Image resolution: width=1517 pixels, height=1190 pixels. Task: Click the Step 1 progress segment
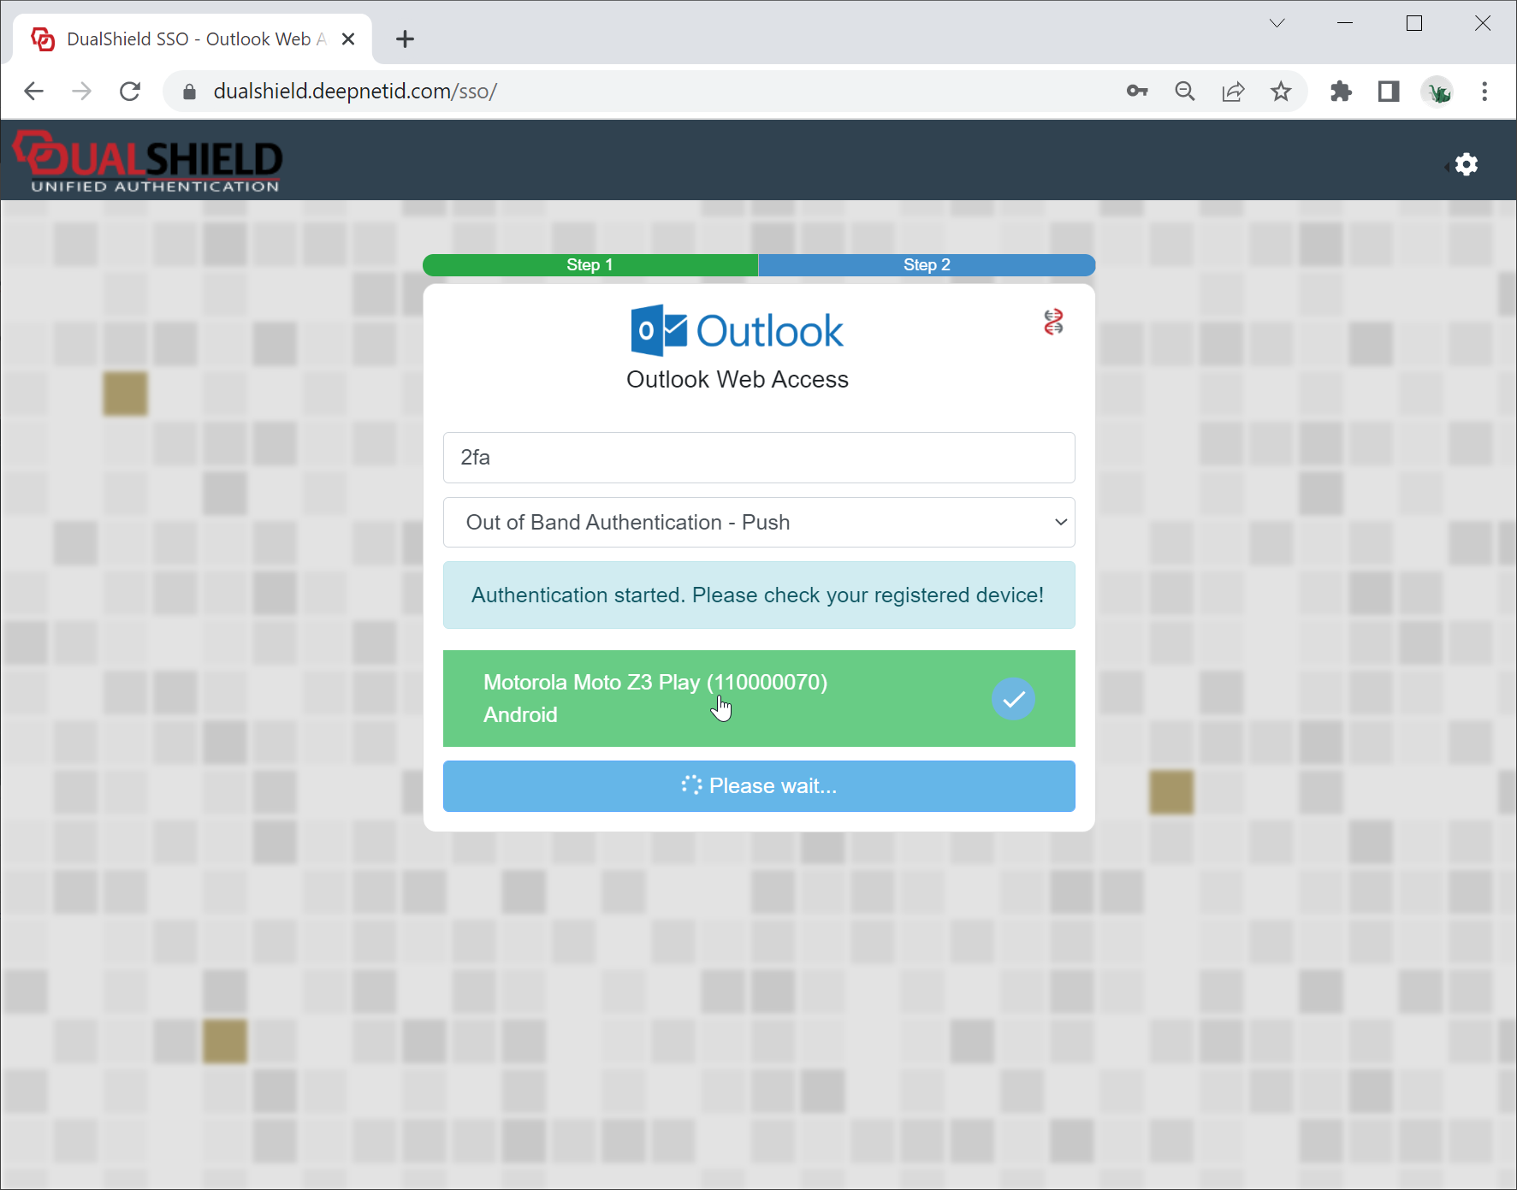[x=590, y=265]
